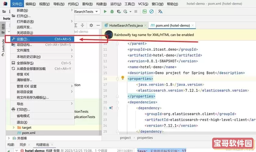This screenshot has height=152, width=256.
Task: Open the dropdown arrow next to profile icon
Action: 130,12
